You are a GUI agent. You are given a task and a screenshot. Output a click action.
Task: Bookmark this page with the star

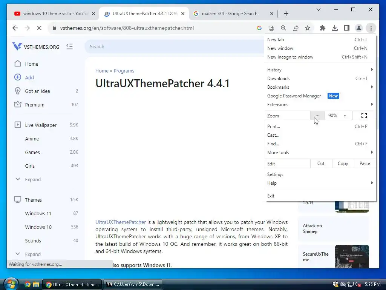(x=308, y=28)
